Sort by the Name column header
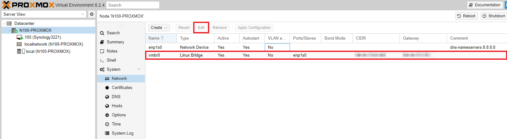The width and height of the screenshot is (507, 139). pos(161,38)
